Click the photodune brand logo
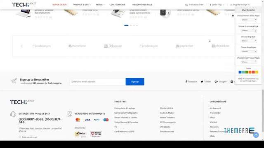This screenshot has width=264, height=148. 220,46
